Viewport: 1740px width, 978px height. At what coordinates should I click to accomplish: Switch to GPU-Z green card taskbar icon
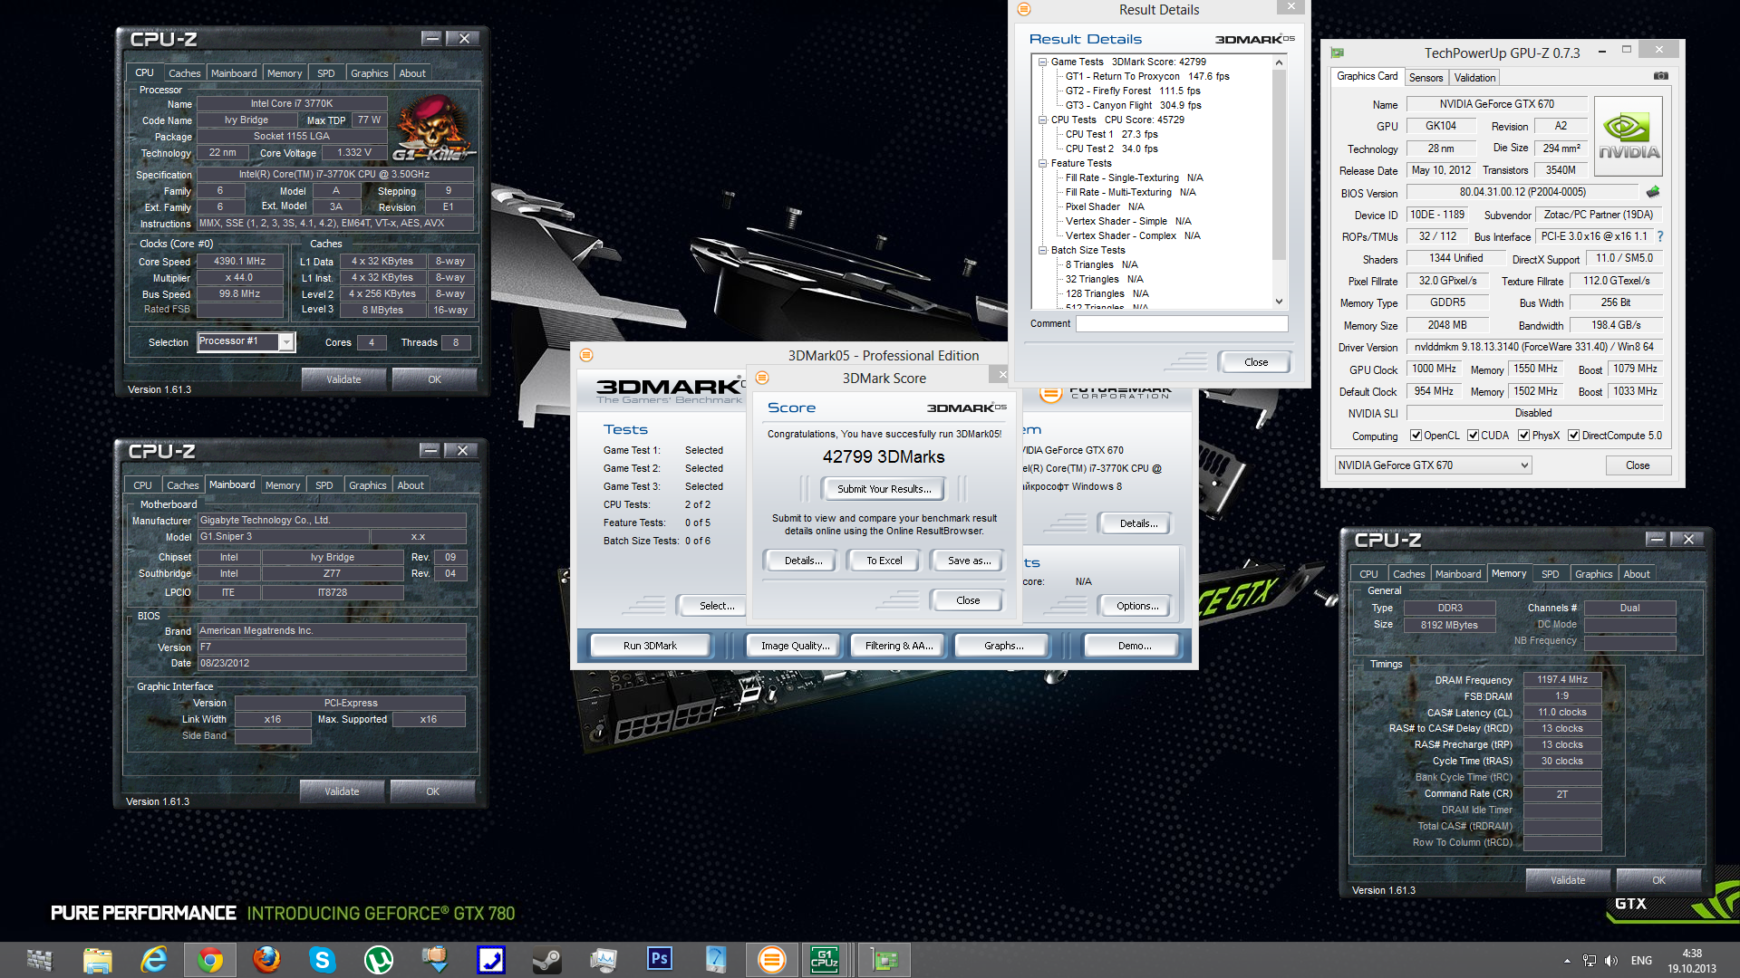[884, 960]
